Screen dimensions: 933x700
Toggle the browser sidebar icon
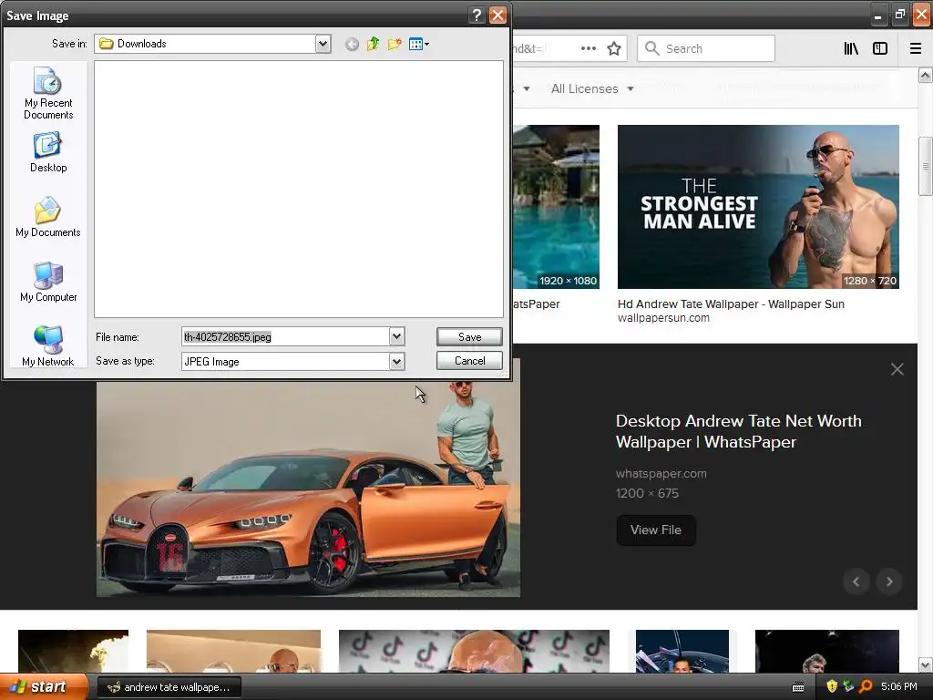[x=880, y=48]
